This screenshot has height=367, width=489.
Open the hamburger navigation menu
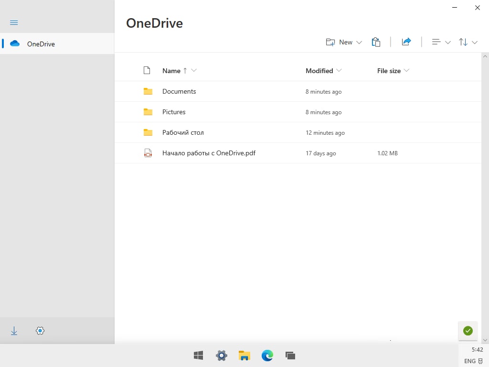point(14,23)
